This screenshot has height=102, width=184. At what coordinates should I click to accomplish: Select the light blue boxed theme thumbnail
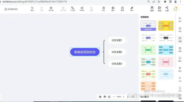point(166,50)
